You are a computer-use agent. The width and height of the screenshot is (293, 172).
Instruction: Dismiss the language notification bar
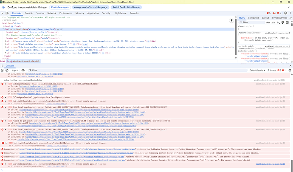tap(289, 7)
